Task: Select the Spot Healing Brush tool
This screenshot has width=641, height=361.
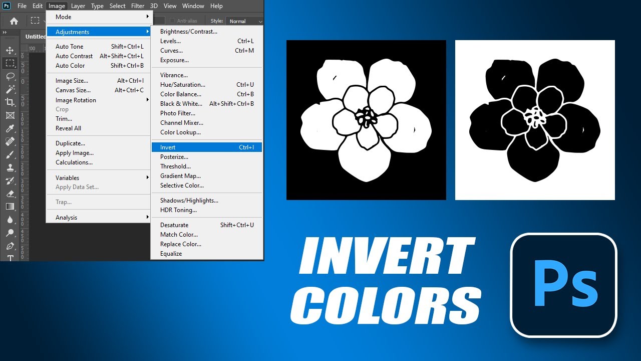Action: click(10, 141)
